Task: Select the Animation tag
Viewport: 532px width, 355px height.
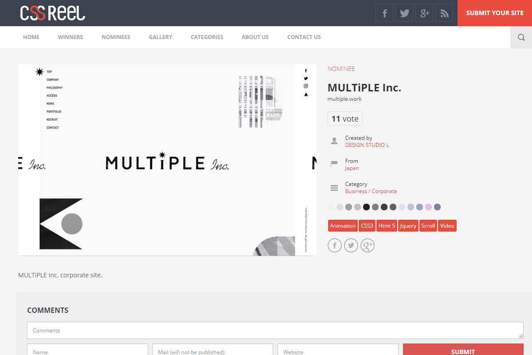Action: pos(343,226)
